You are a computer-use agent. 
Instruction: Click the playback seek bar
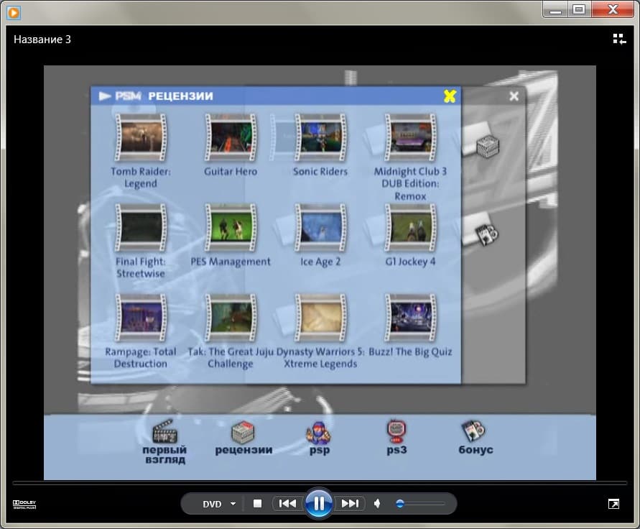[x=320, y=483]
